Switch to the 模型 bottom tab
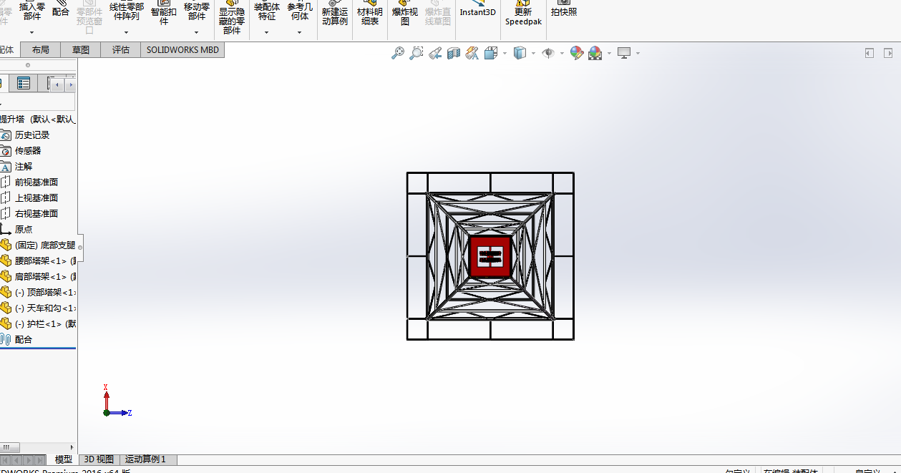The image size is (901, 473). 63,459
